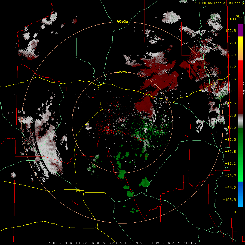Select the -78.7 velocity scale label
Image resolution: width=245 pixels, height=245 pixels.
(231, 176)
